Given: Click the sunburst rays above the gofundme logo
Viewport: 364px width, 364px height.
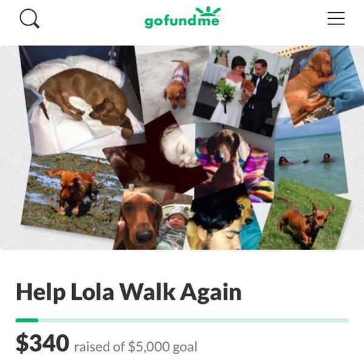Looking at the screenshot, I should tap(208, 11).
